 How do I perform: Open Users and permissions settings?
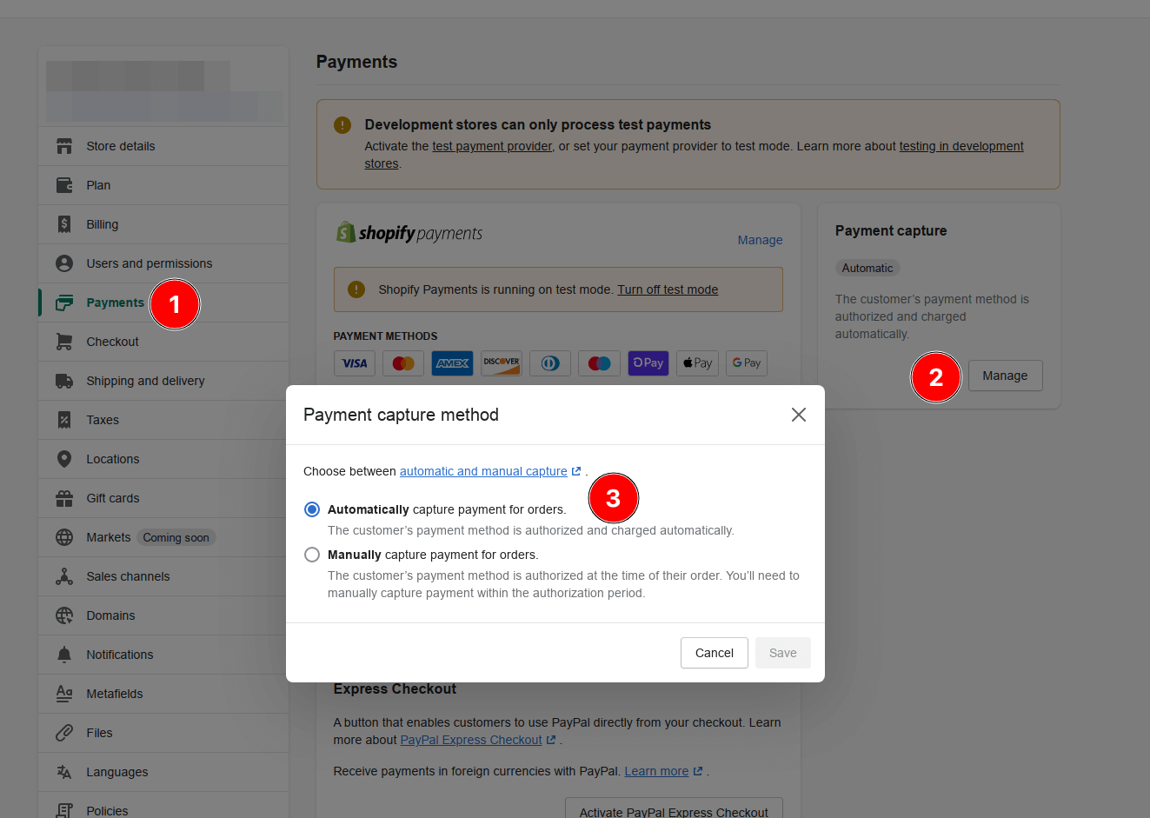163,263
